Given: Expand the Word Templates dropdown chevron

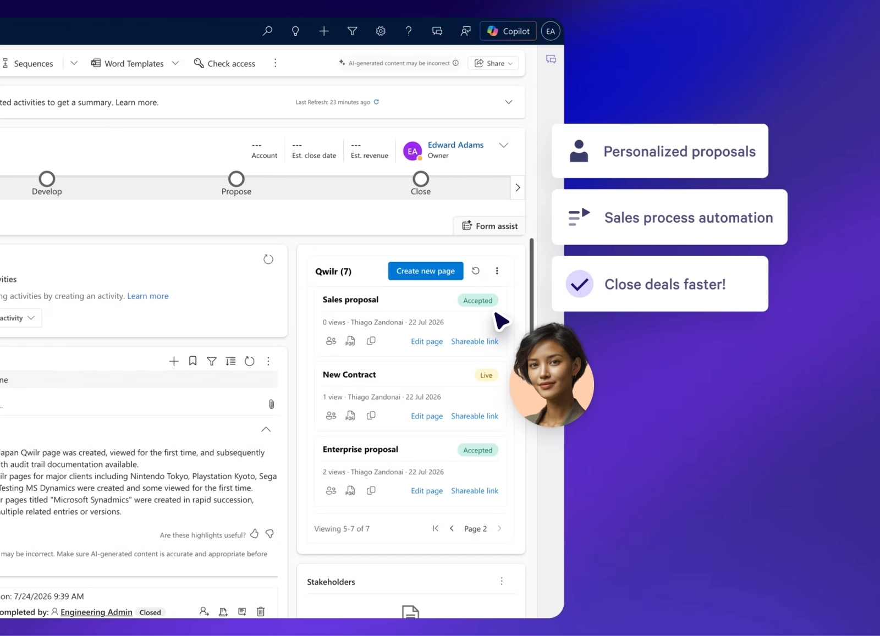Looking at the screenshot, I should pyautogui.click(x=175, y=63).
